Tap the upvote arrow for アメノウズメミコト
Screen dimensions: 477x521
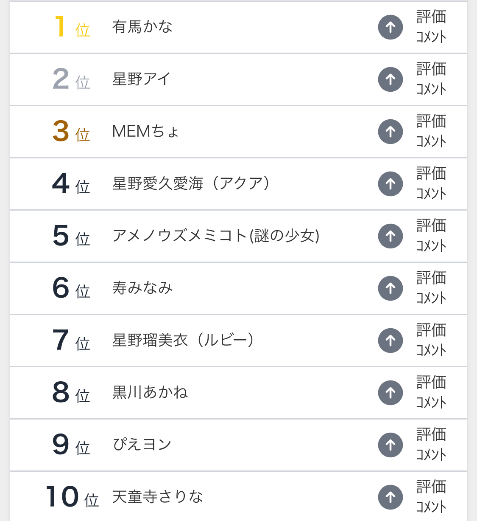pos(390,236)
